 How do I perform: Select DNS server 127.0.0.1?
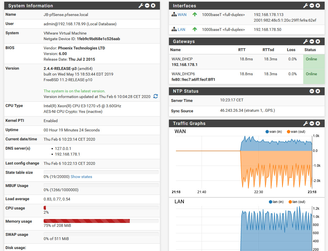coord(63,149)
